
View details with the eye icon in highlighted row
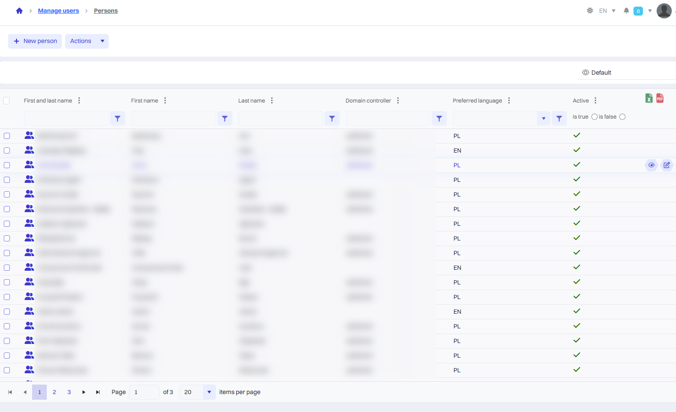[x=651, y=165]
